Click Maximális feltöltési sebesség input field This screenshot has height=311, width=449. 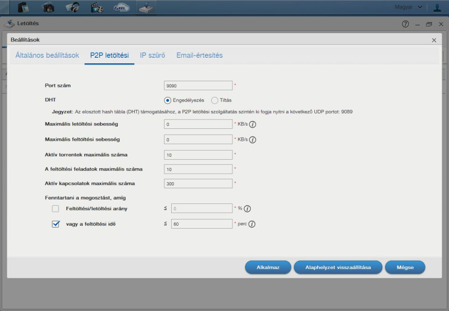pos(198,140)
